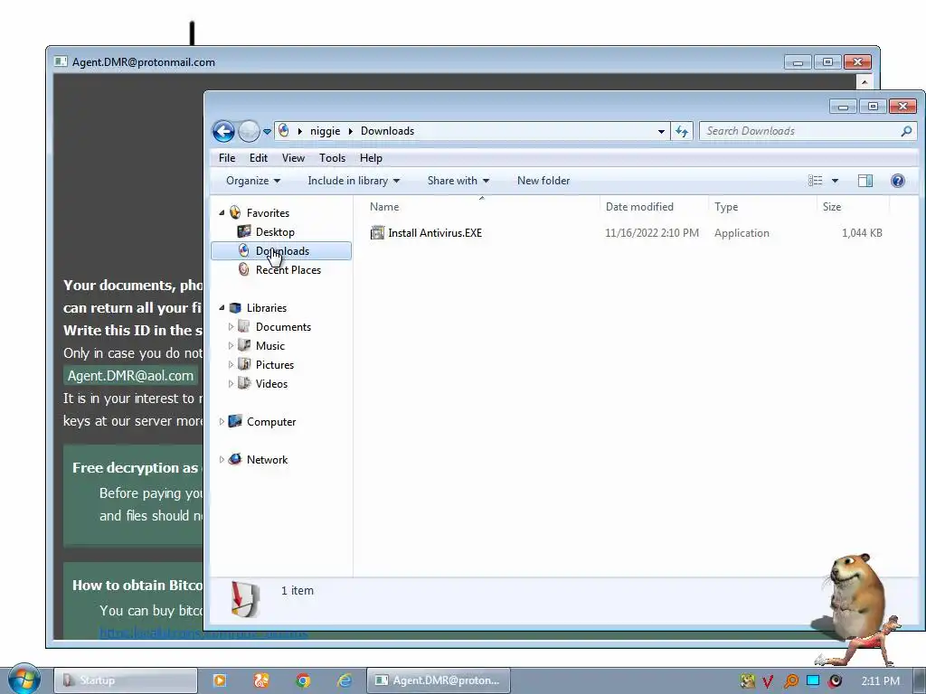Expand the Pictures library
Screen dimensions: 926x694
click(x=231, y=365)
